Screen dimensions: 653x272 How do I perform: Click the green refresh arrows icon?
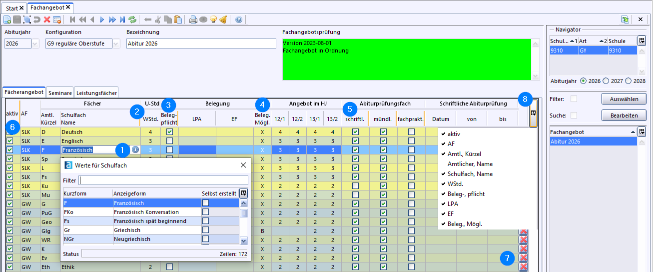(x=132, y=19)
